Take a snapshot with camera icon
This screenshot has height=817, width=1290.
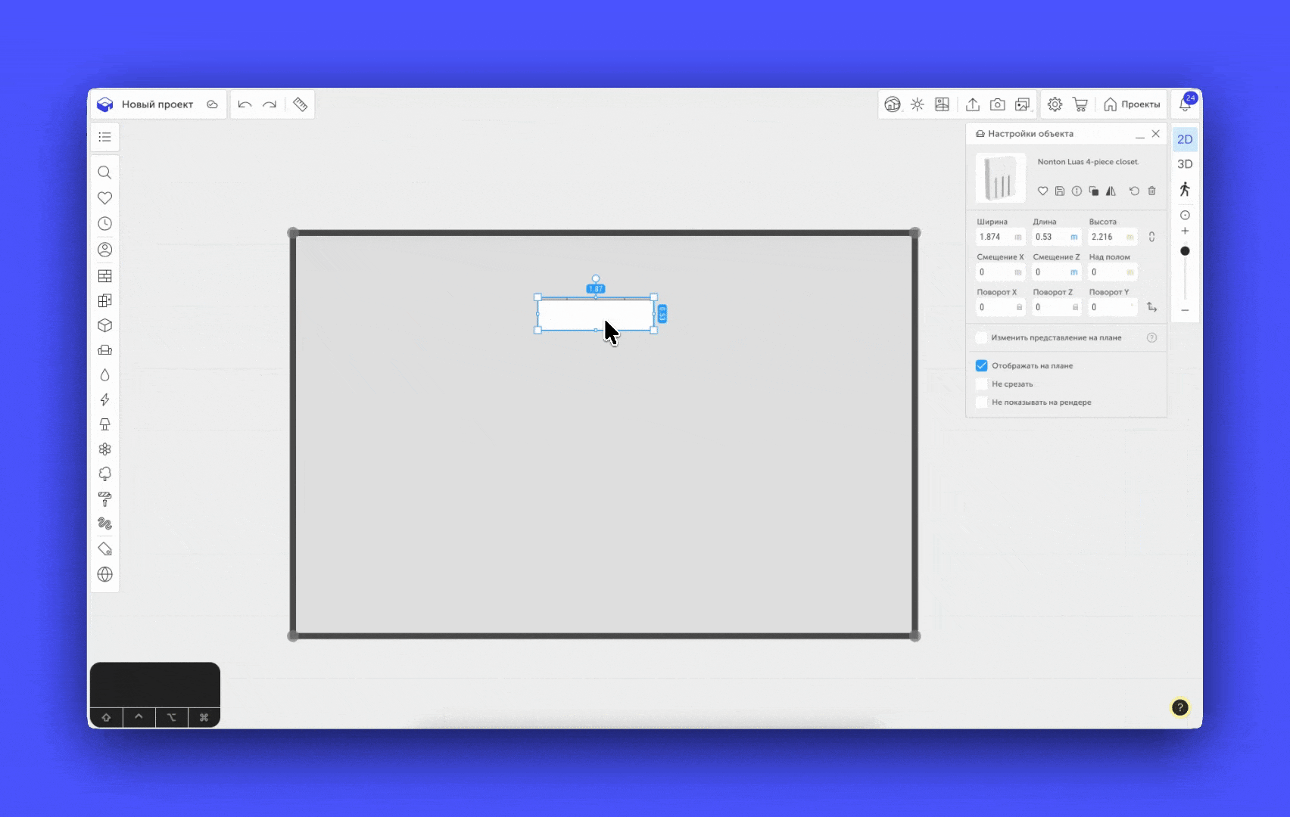(998, 104)
